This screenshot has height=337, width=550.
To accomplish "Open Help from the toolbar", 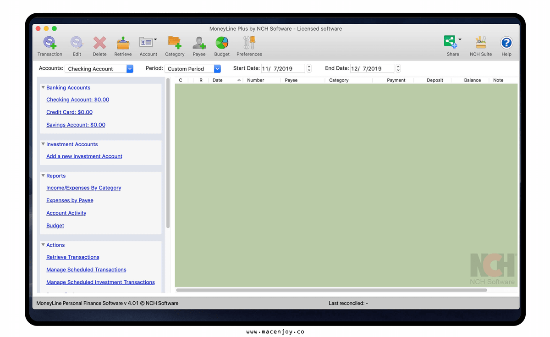I will pos(506,46).
